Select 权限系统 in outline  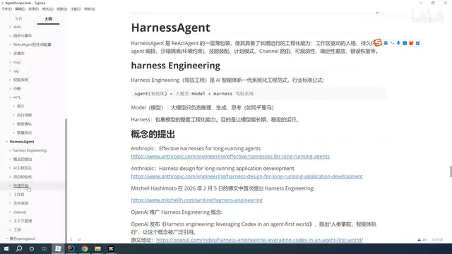[20, 80]
